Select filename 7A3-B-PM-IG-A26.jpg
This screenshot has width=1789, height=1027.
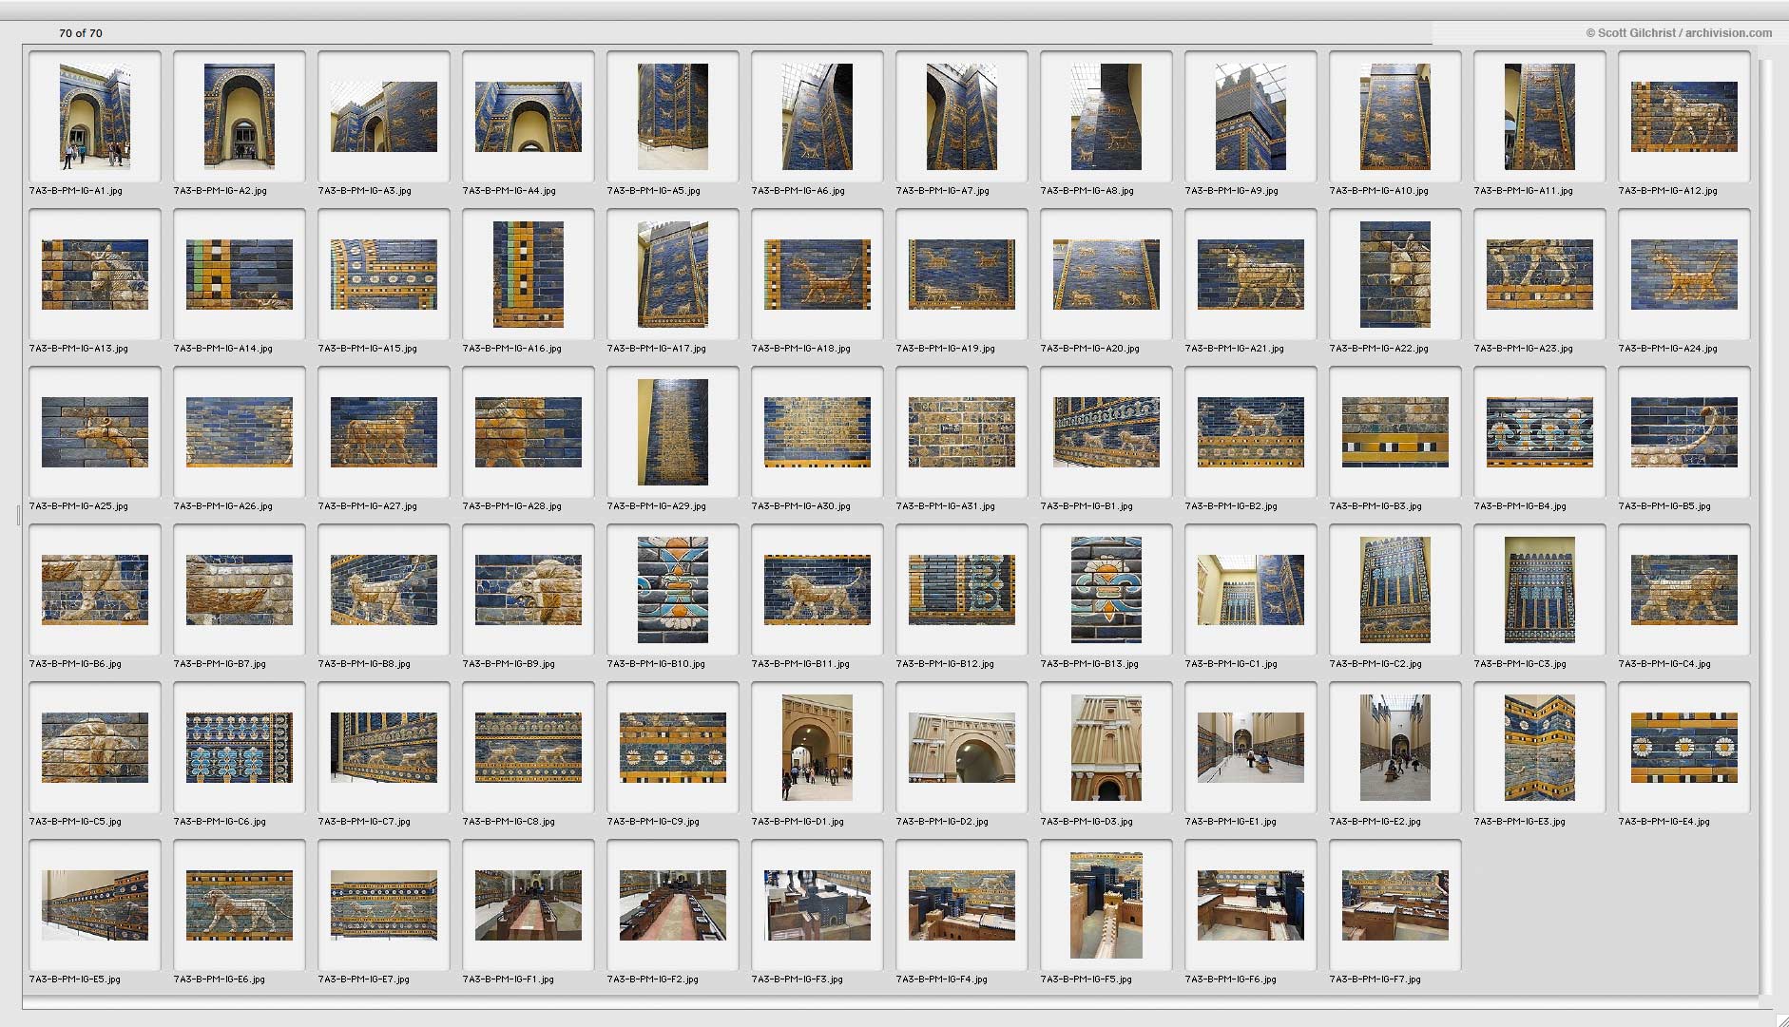(x=222, y=506)
